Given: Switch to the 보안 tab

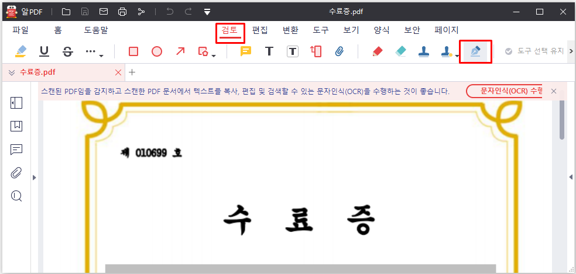Looking at the screenshot, I should pyautogui.click(x=412, y=30).
